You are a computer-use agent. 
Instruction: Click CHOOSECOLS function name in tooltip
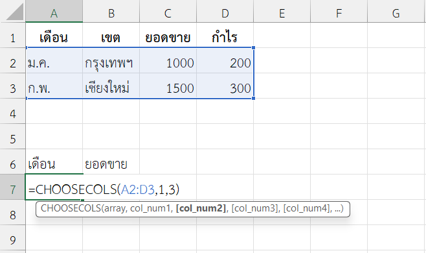click(x=71, y=208)
